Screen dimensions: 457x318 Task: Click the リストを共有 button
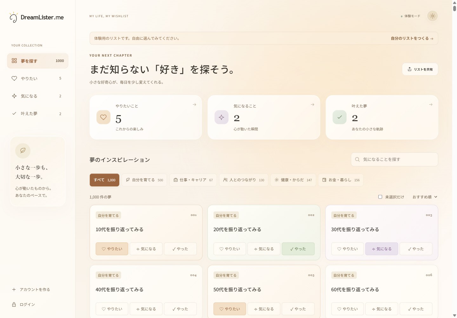point(420,69)
